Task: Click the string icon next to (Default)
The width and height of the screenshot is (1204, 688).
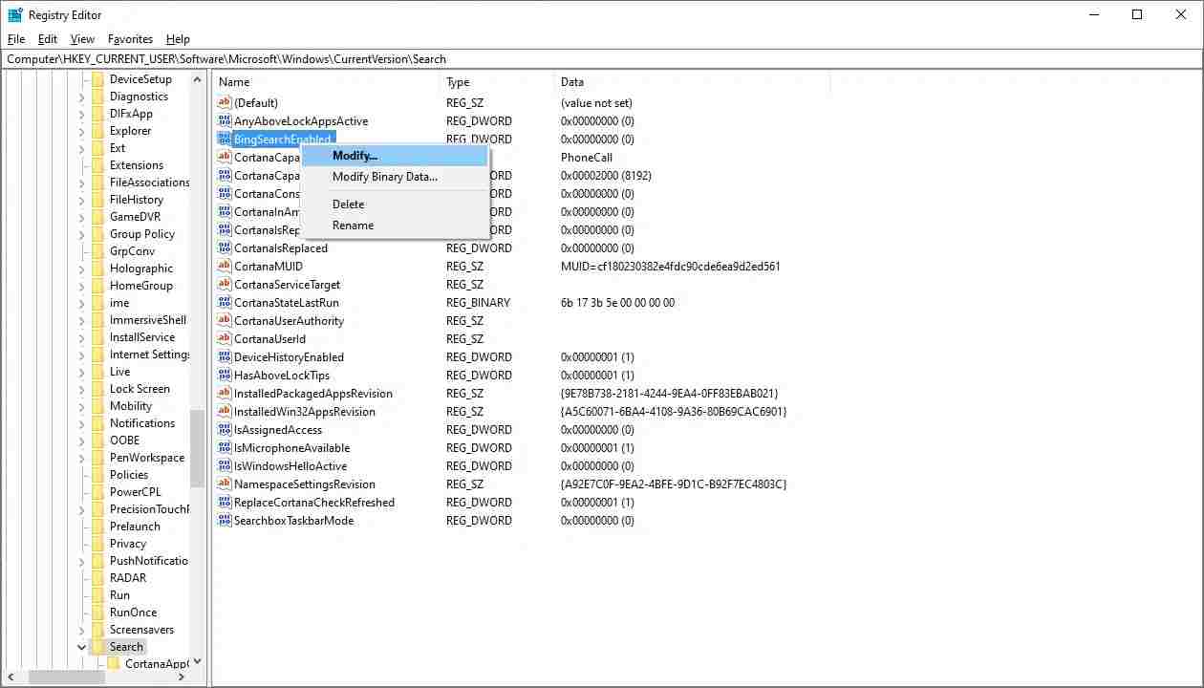Action: 226,102
